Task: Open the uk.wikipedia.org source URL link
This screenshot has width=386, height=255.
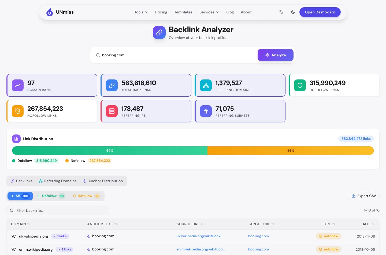Action: [200, 236]
